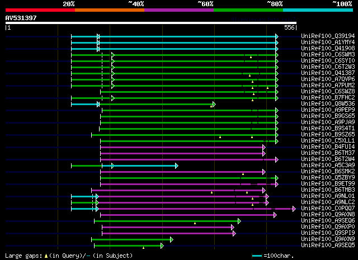The width and height of the screenshot is (358, 260).
Task: Open the UniRef100_Q41908 hit label
Action: pos(328,49)
